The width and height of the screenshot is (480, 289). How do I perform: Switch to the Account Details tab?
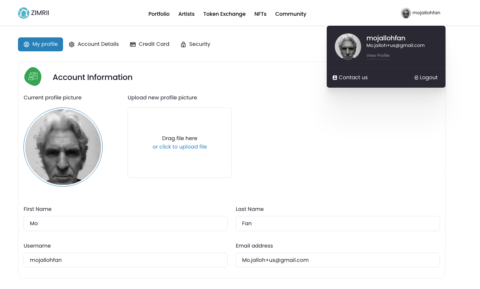click(x=94, y=44)
